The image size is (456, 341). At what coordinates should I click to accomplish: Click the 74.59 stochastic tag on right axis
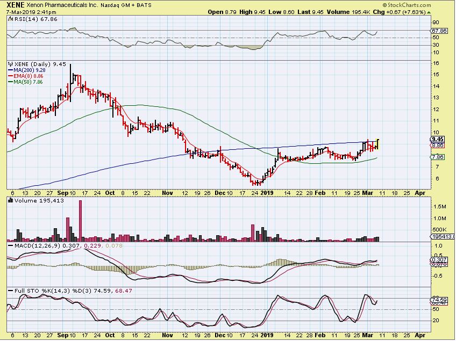pyautogui.click(x=439, y=300)
